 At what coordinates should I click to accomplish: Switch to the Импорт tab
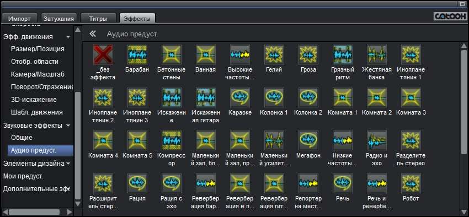(19, 19)
